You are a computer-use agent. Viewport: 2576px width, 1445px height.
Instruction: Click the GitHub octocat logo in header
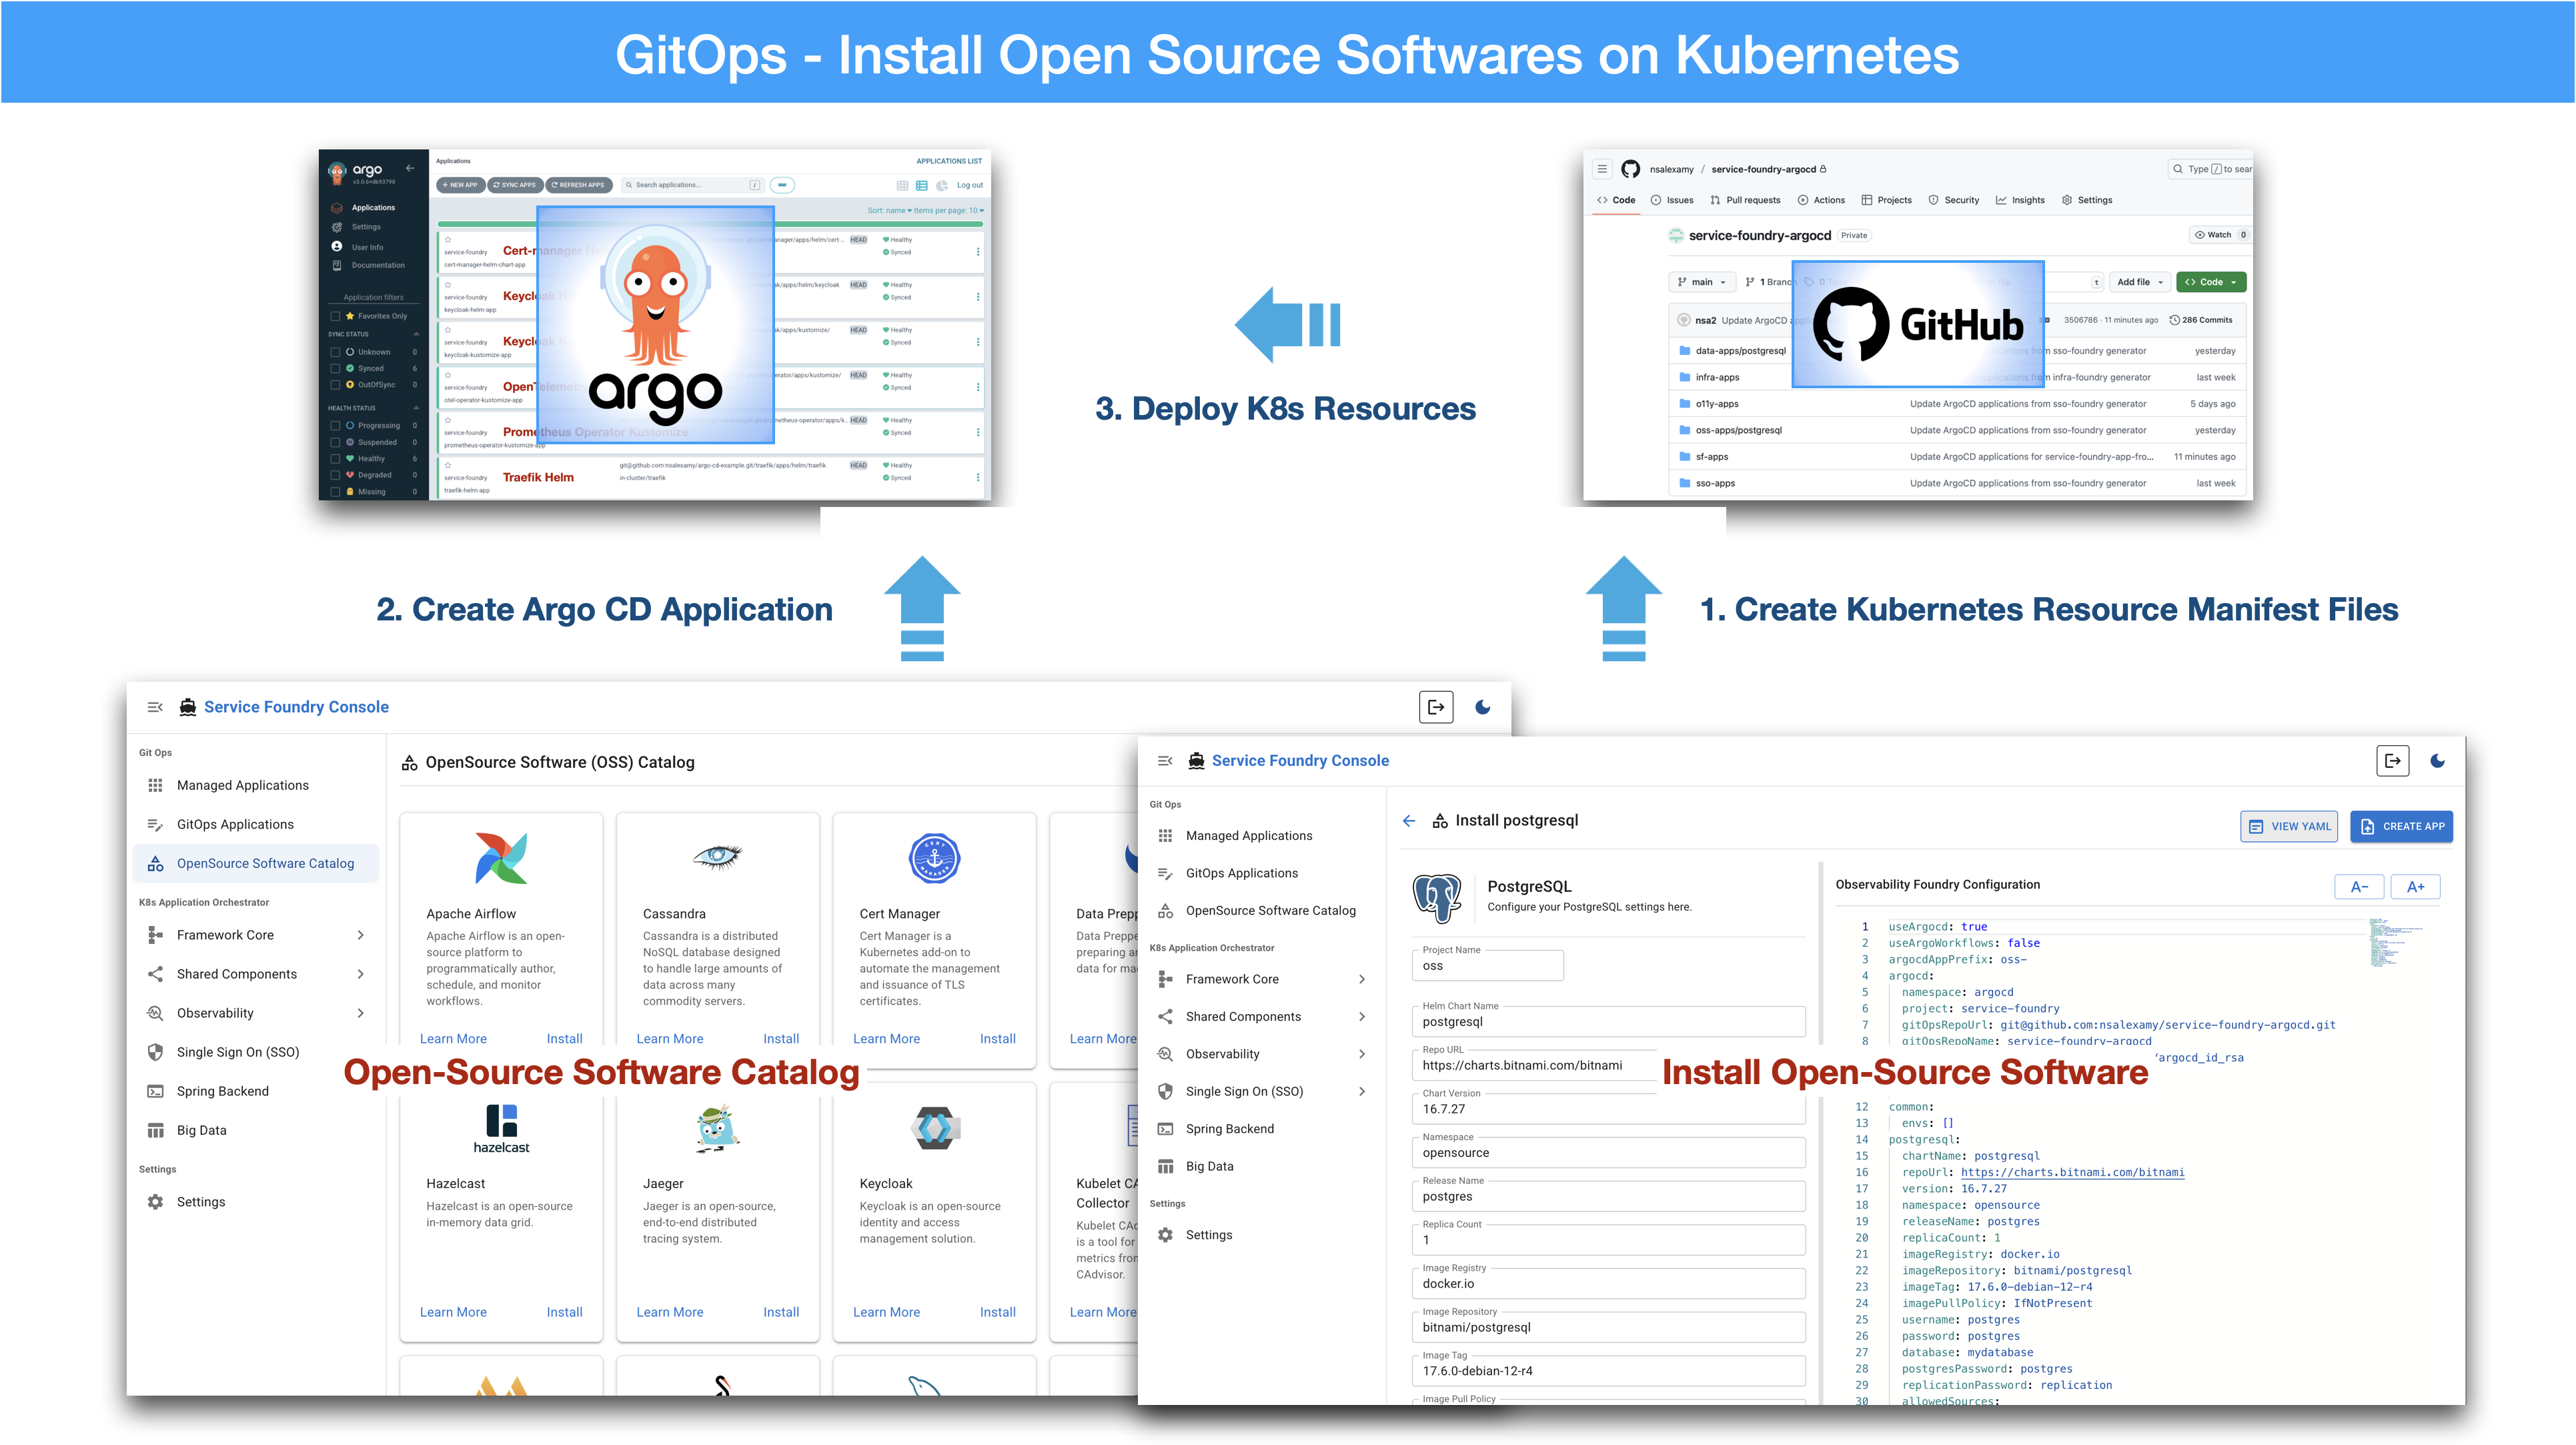click(x=1631, y=169)
